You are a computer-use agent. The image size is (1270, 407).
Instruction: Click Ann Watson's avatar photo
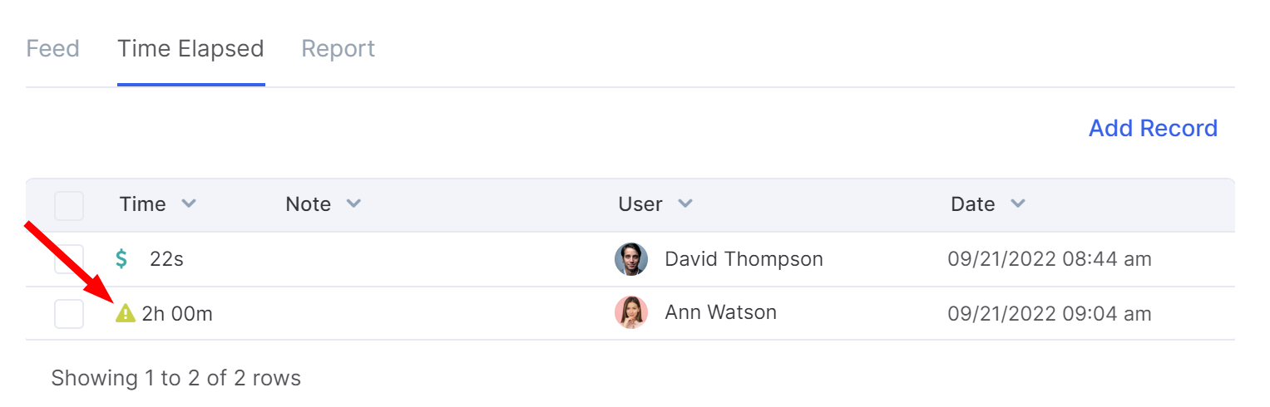[631, 313]
